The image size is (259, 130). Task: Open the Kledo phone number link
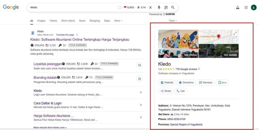pos(176,119)
